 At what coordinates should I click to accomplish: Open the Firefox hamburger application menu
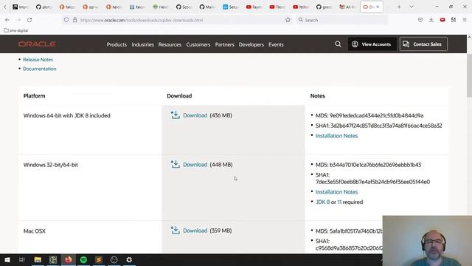pyautogui.click(x=465, y=20)
